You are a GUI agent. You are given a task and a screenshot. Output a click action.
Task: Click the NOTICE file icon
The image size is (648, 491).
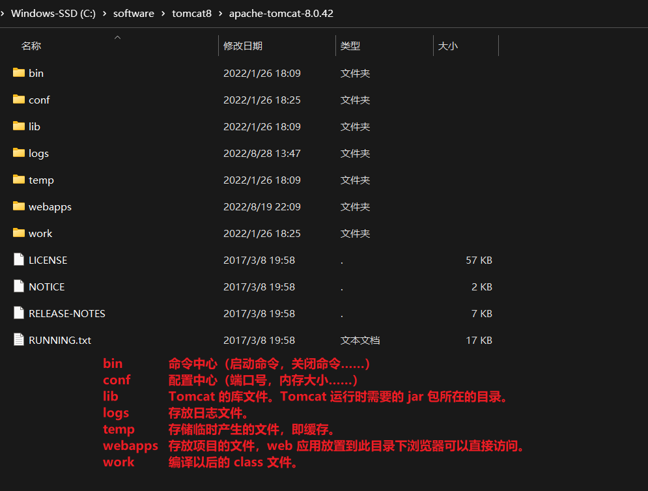pyautogui.click(x=19, y=287)
